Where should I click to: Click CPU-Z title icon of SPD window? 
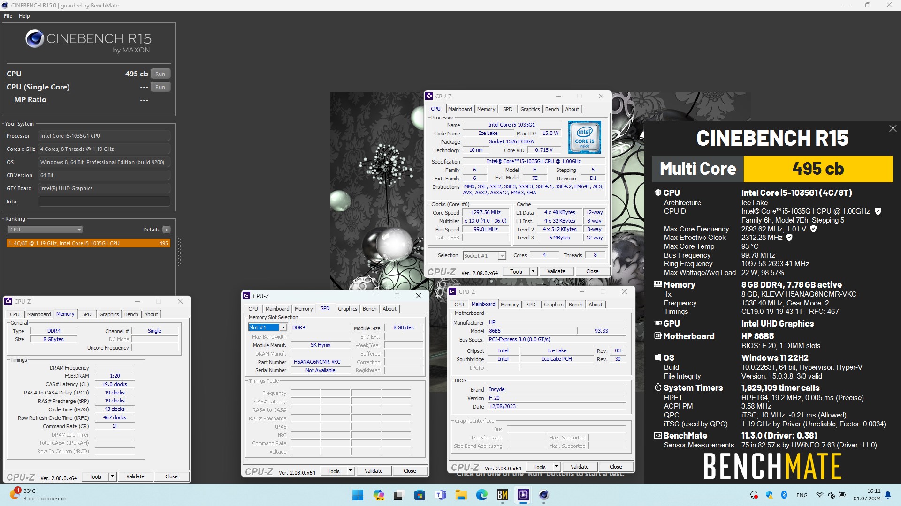[x=246, y=296]
